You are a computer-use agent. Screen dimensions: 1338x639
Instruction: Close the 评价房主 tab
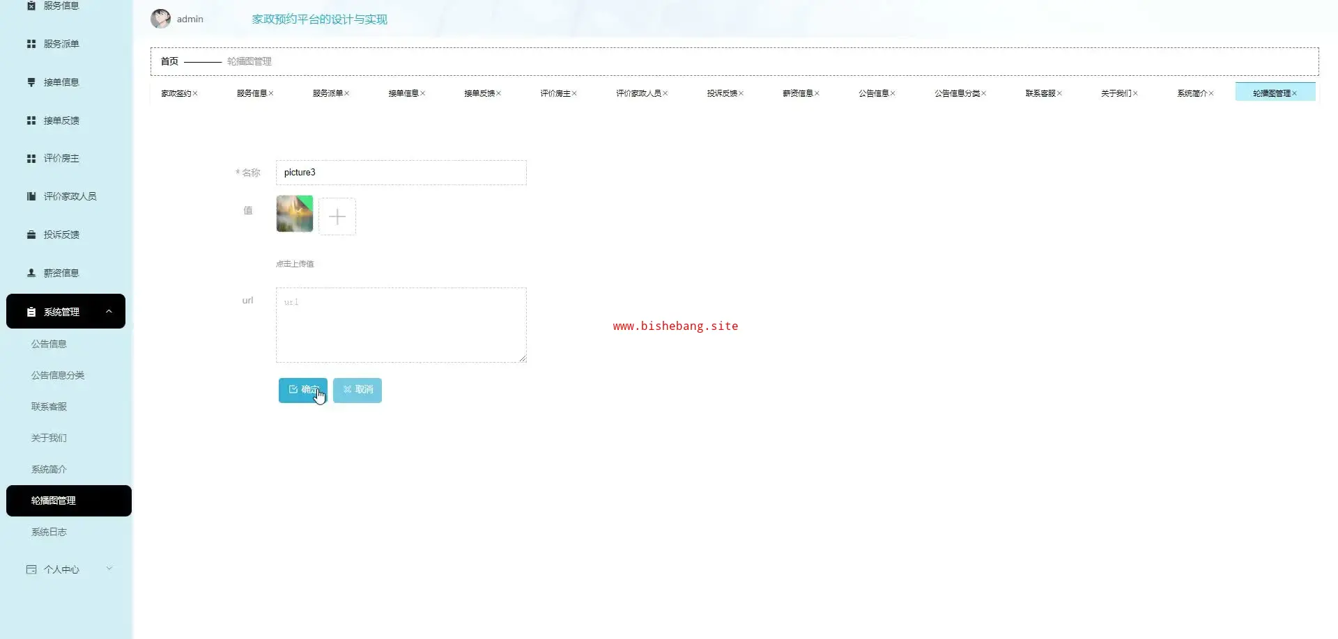[575, 93]
